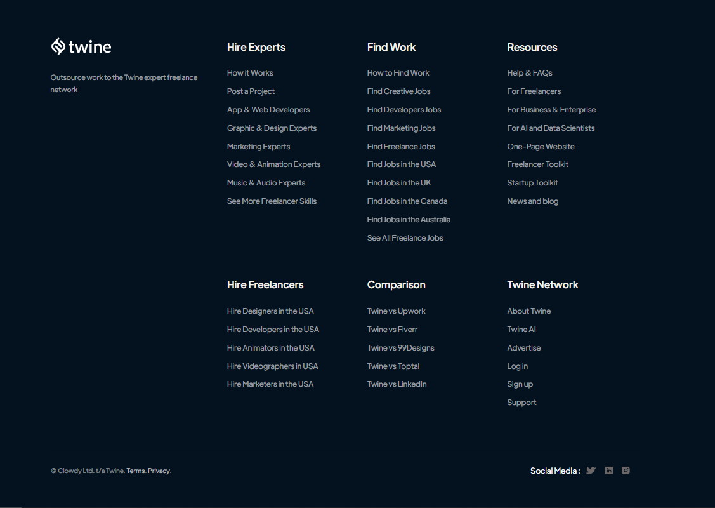
Task: Open About Twine page
Action: tap(529, 311)
